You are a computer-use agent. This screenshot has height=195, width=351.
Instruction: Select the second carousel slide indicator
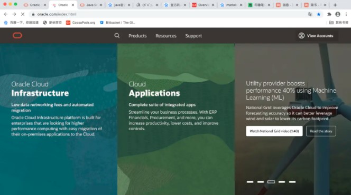[x=260, y=182]
